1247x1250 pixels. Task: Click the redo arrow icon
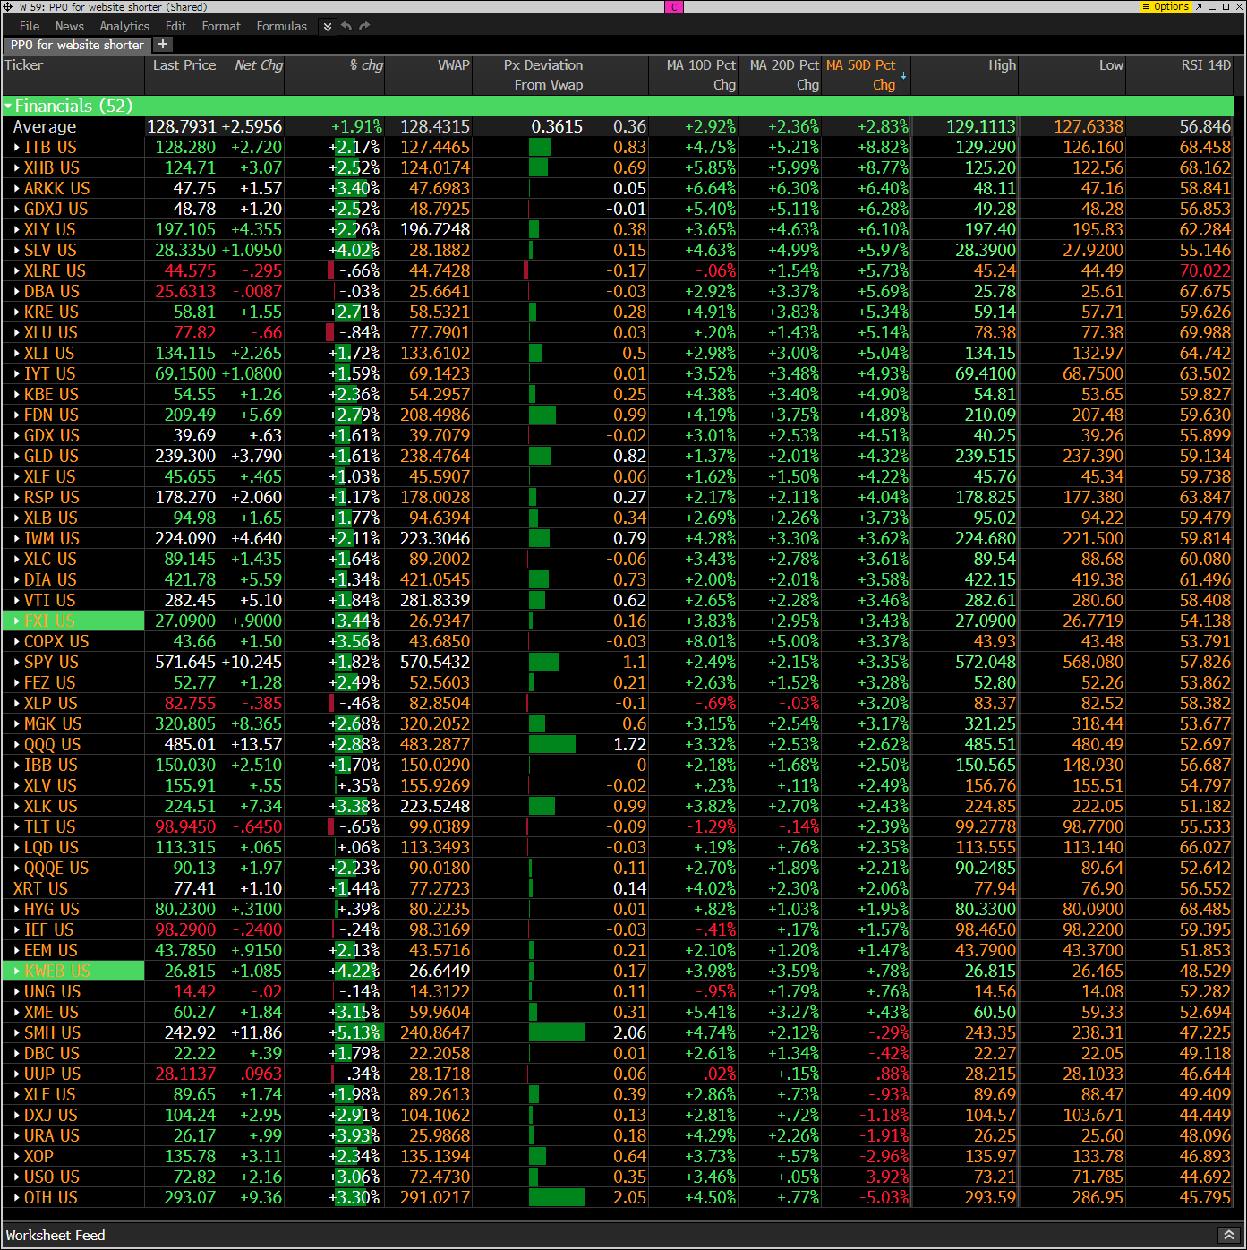(364, 26)
